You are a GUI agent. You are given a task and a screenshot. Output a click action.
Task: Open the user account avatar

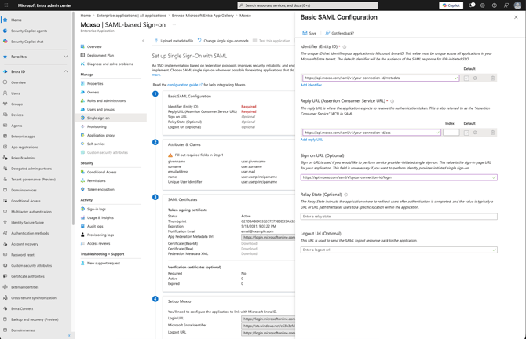pos(517,5)
